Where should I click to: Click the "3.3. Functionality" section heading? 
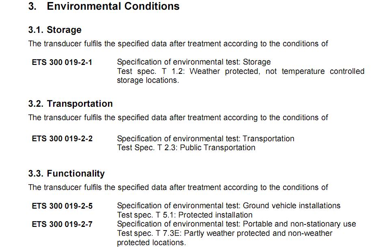tap(66, 174)
